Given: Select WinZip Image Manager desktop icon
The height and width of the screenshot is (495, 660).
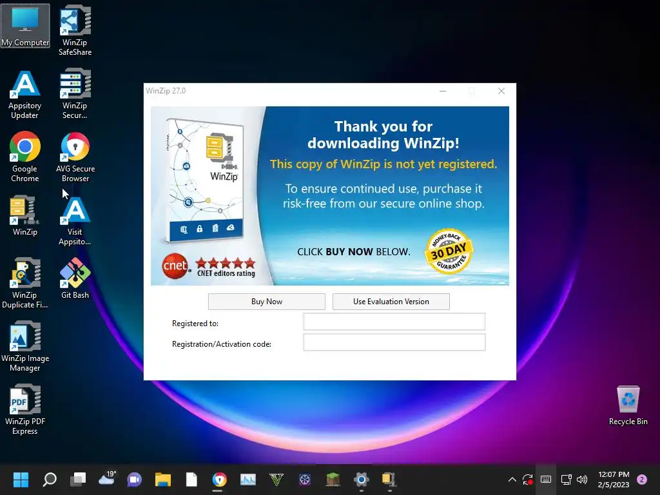Looking at the screenshot, I should click(x=25, y=346).
